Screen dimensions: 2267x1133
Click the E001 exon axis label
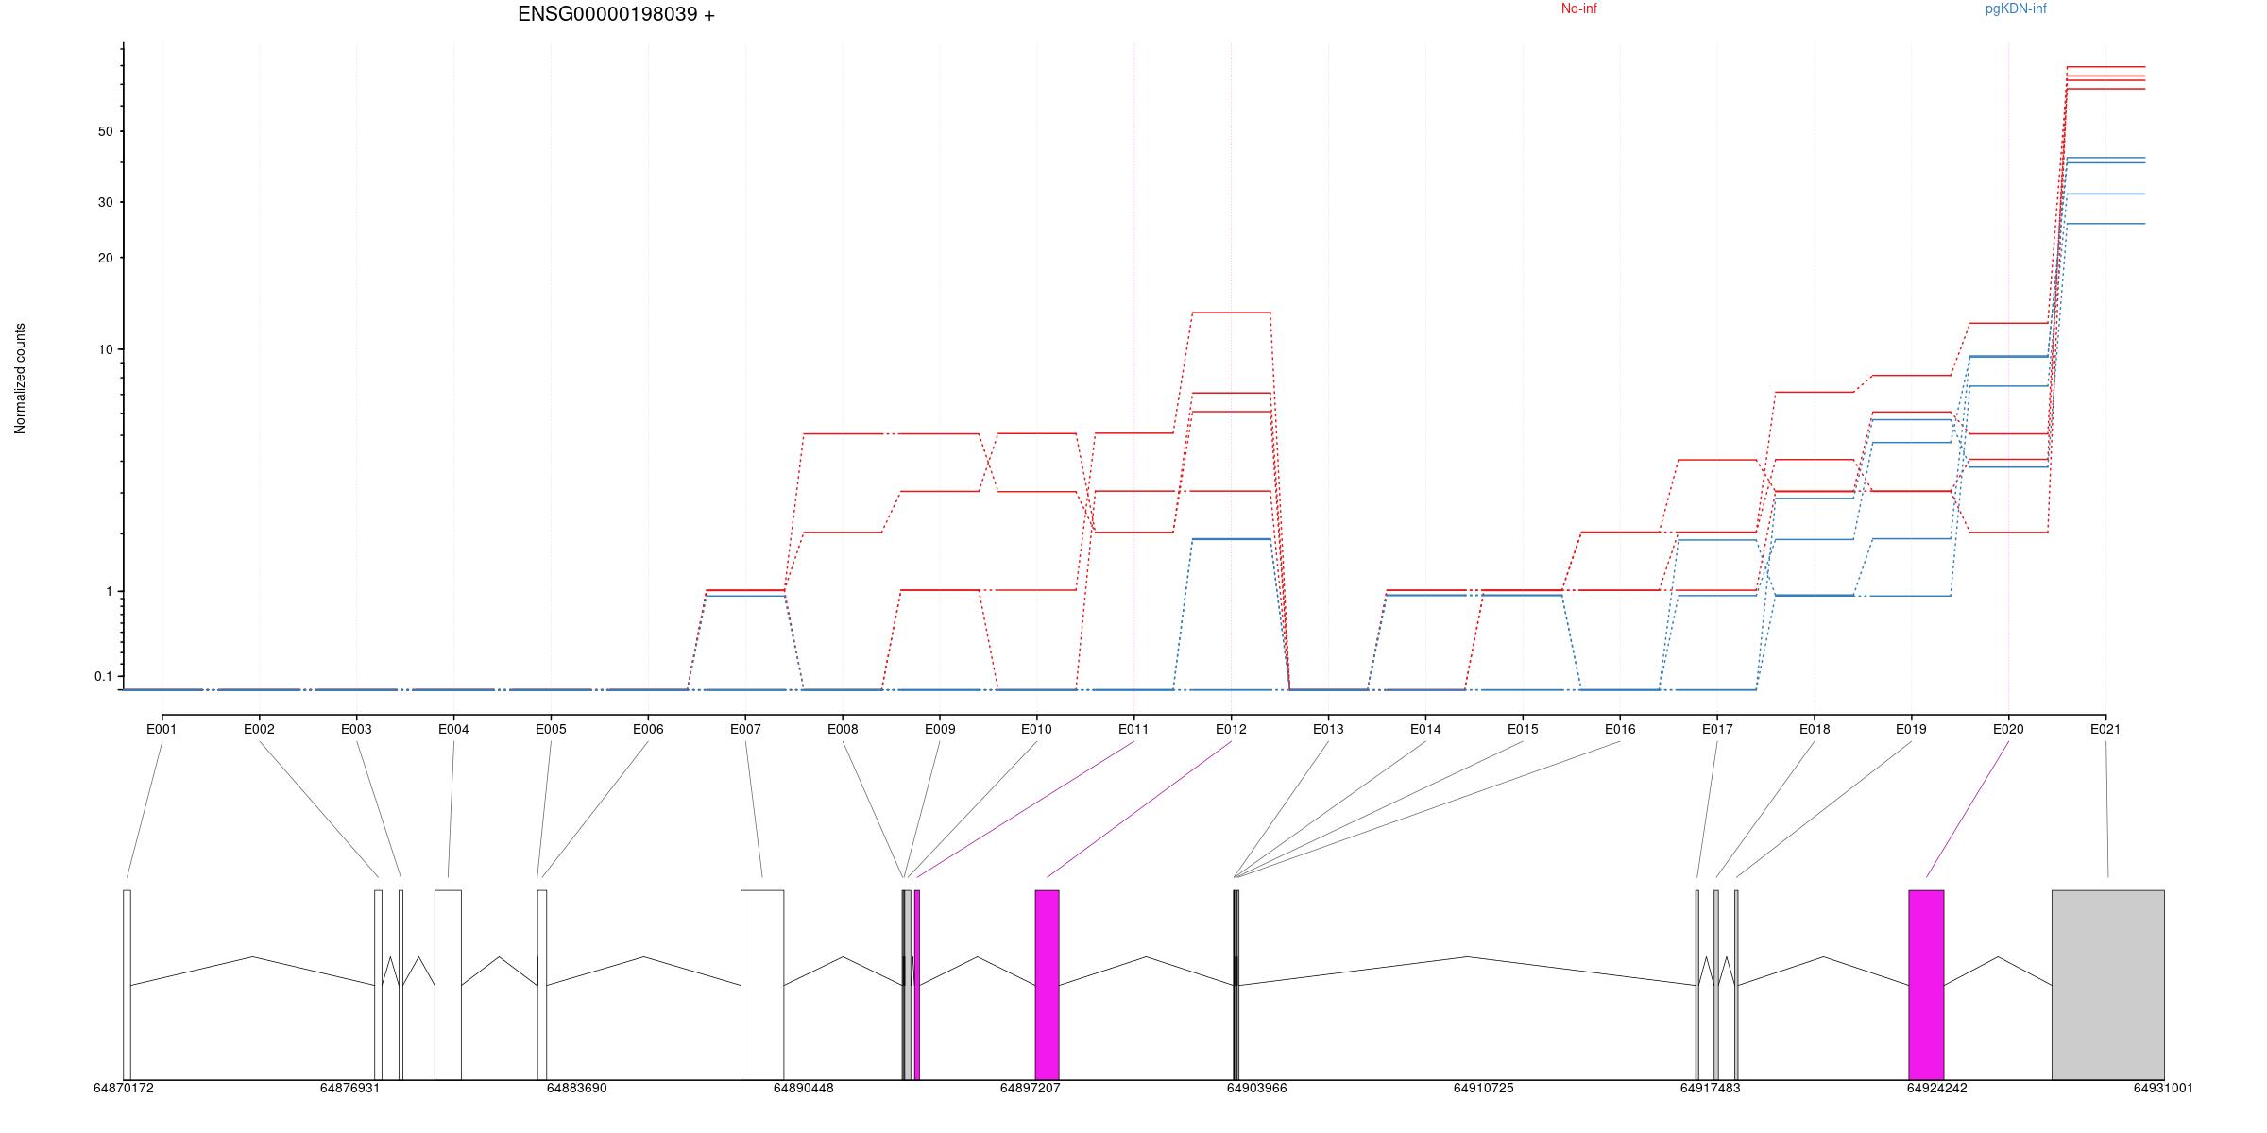[x=162, y=729]
